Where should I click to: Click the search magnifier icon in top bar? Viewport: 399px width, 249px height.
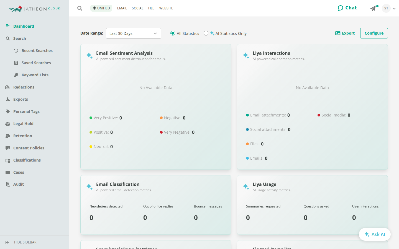[80, 8]
